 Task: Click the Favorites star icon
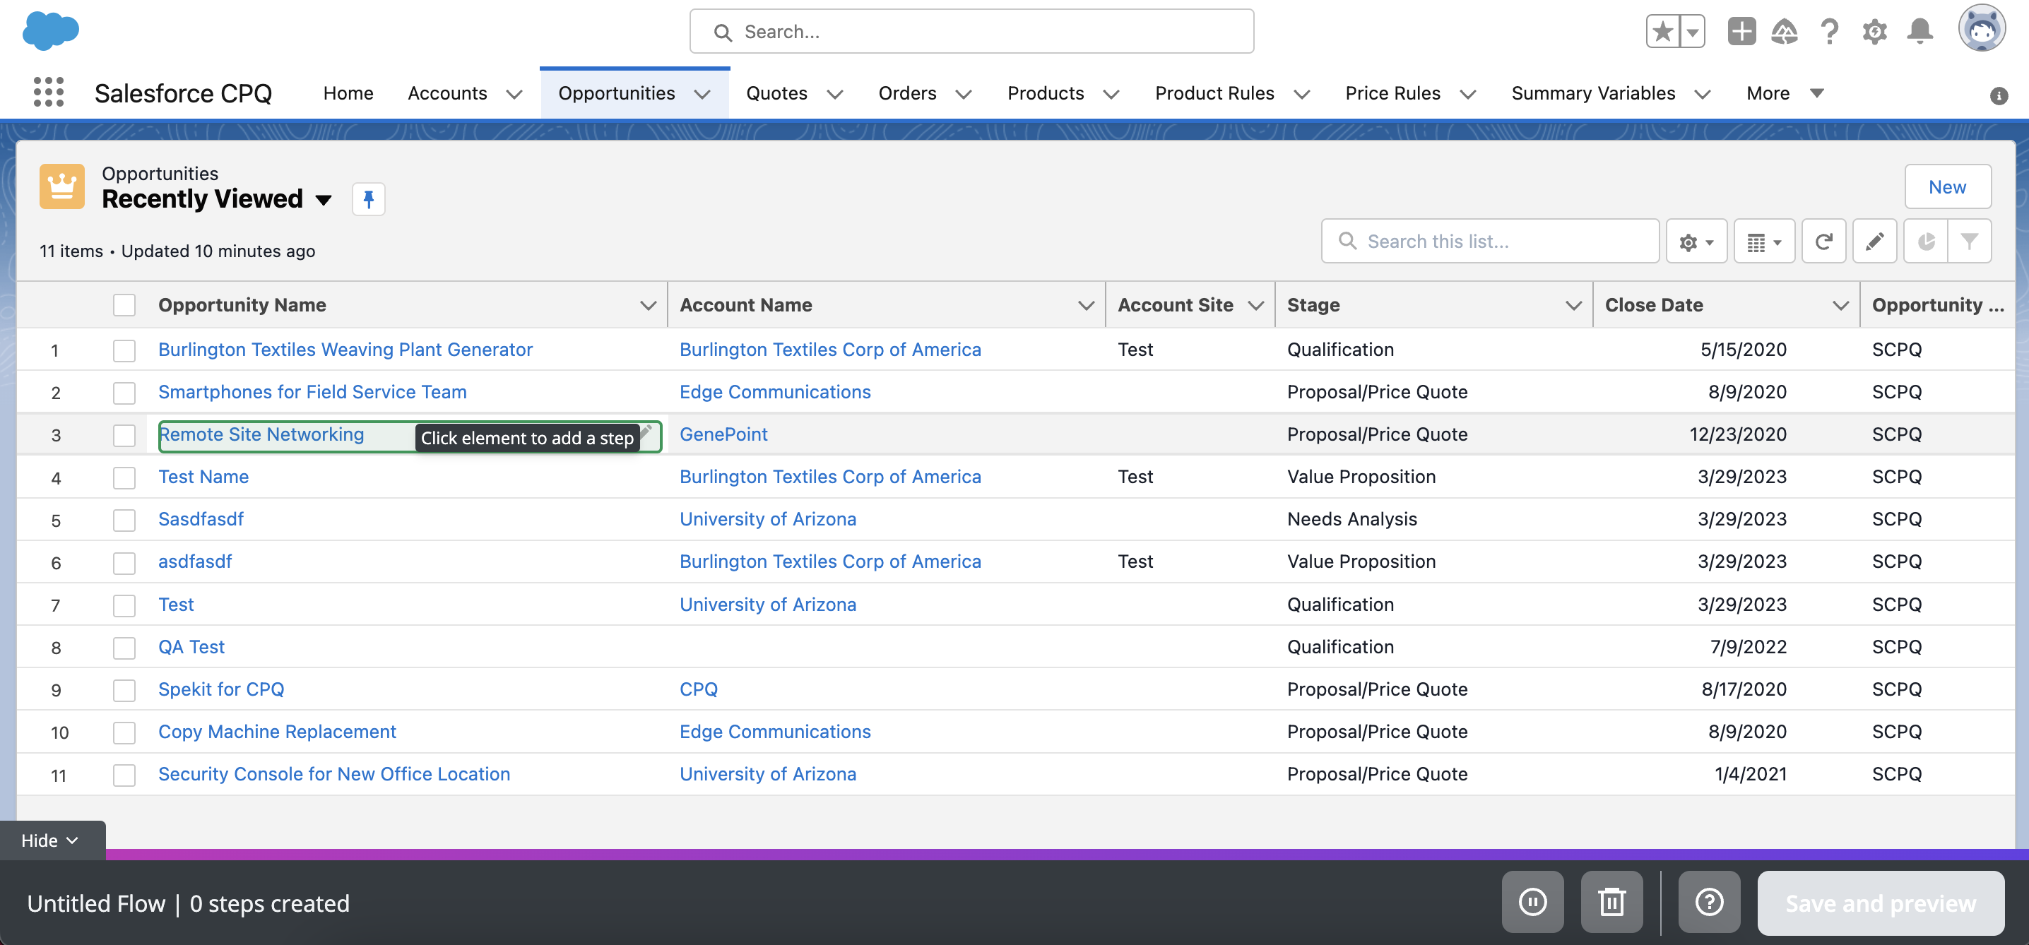[x=1663, y=32]
